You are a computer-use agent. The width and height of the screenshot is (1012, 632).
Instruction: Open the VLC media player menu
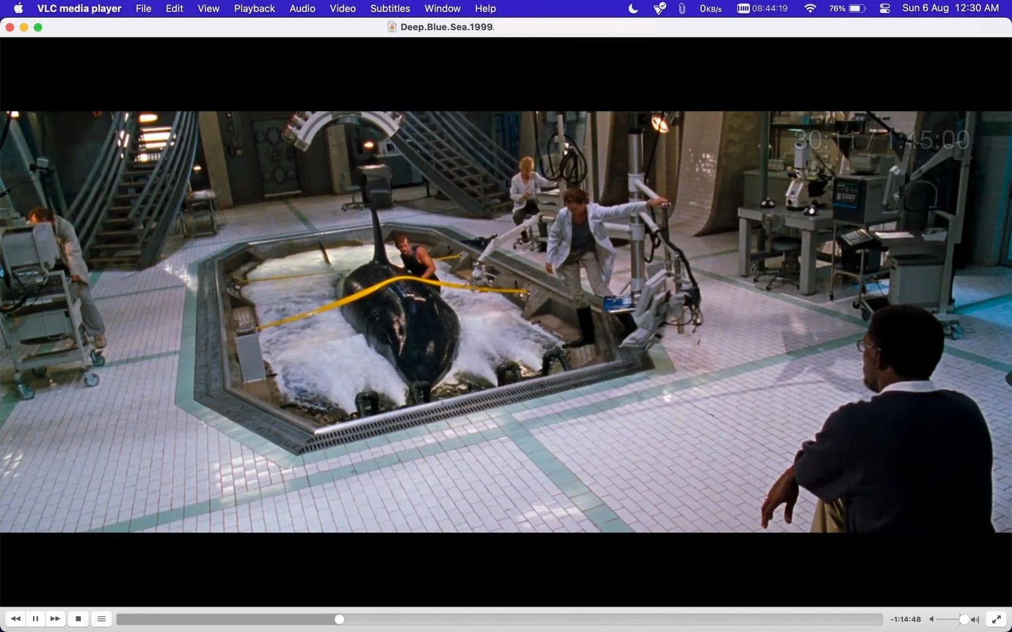(79, 9)
